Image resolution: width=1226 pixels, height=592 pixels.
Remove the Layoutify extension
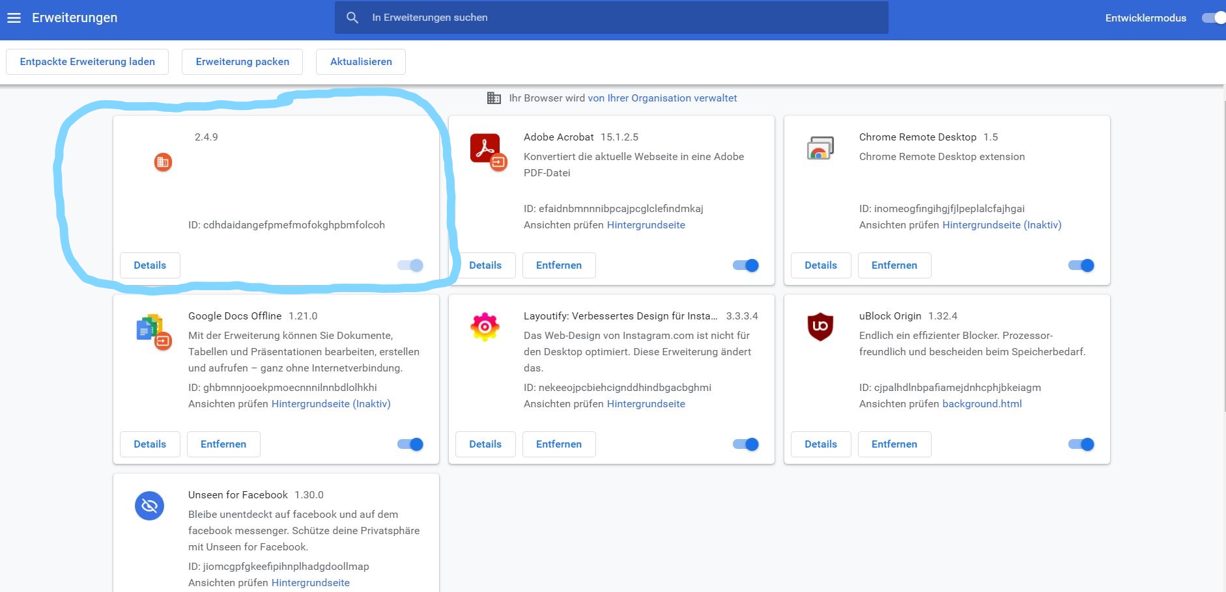tap(559, 444)
